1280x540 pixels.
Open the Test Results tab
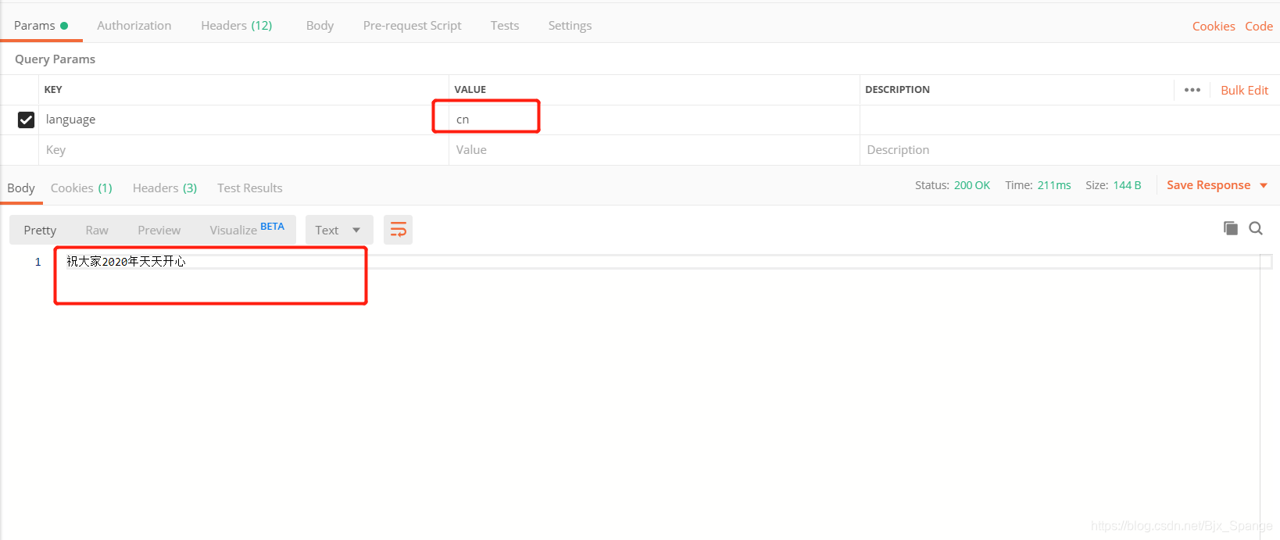(x=250, y=188)
